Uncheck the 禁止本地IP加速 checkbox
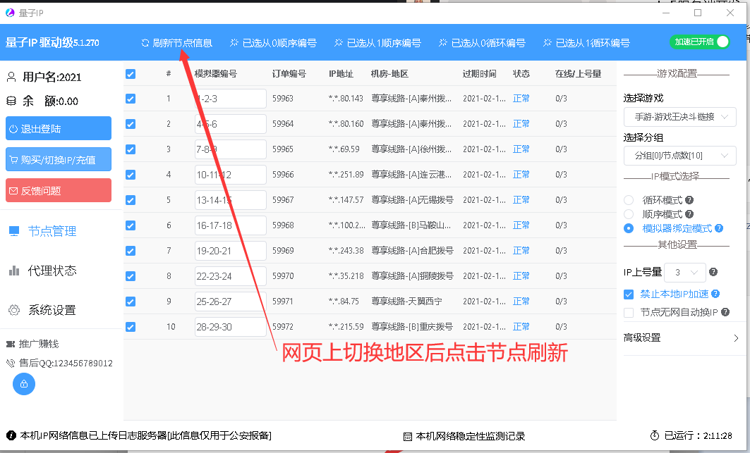Image resolution: width=750 pixels, height=453 pixels. tap(629, 294)
